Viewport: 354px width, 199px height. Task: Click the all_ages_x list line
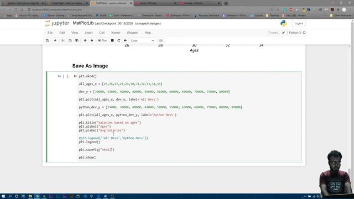click(x=121, y=84)
